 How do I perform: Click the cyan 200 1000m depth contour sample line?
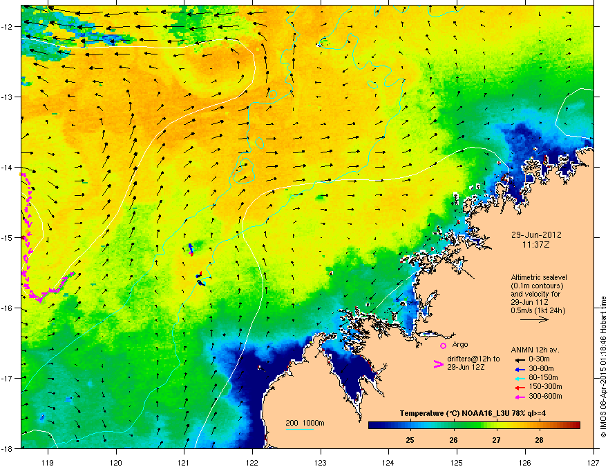[299, 429]
